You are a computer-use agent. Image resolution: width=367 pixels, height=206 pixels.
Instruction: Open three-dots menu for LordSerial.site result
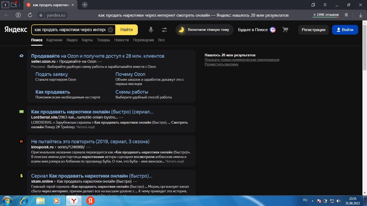[121, 117]
